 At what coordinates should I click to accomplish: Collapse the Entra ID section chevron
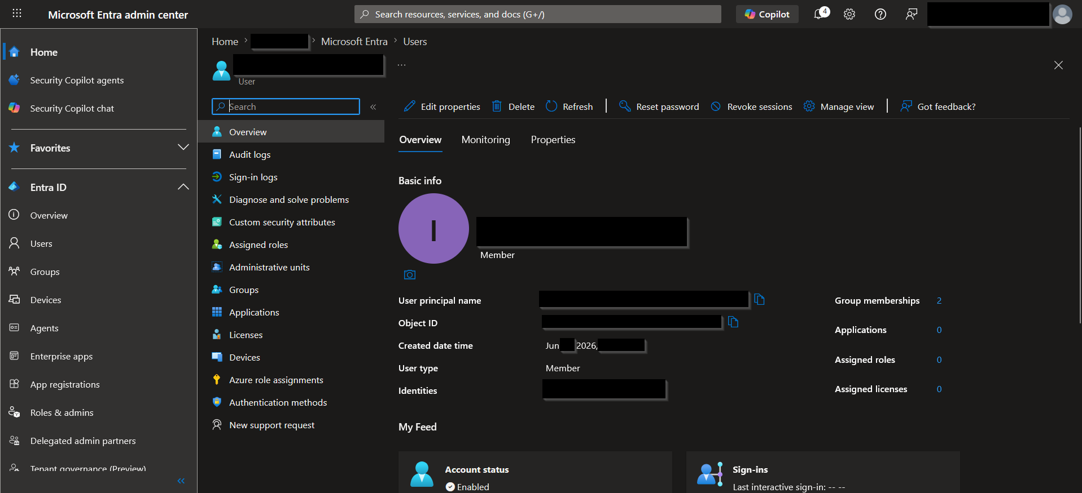[x=183, y=187]
